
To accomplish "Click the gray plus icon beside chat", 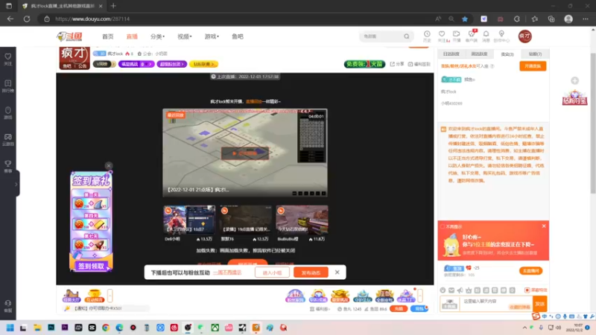I will [574, 80].
